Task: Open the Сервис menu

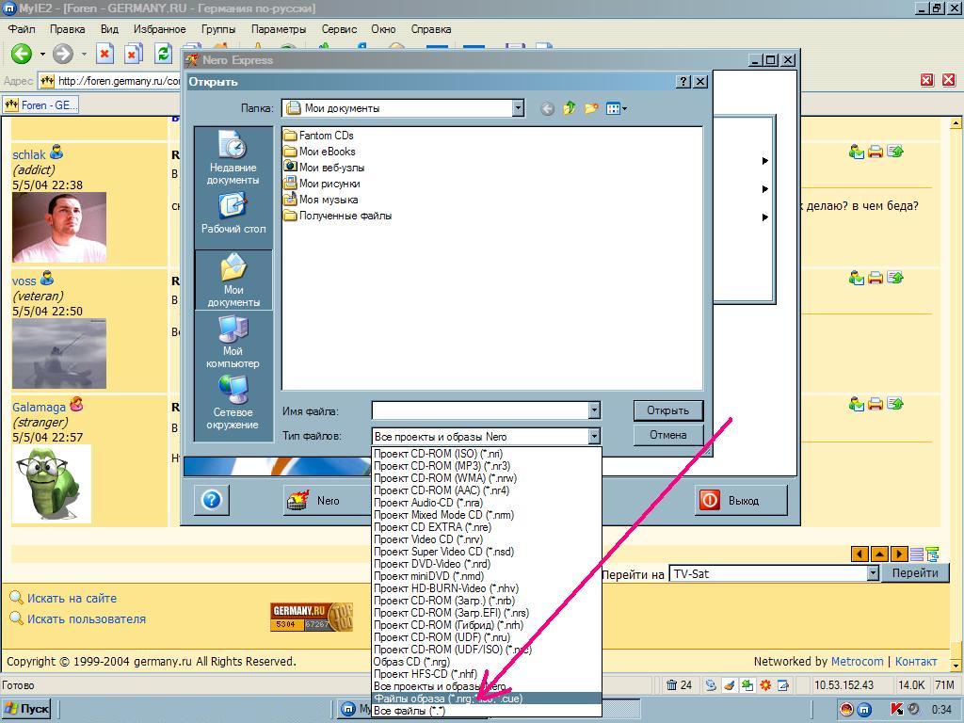Action: [339, 29]
